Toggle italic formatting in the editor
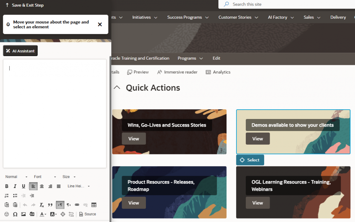The image size is (355, 222). click(x=15, y=186)
